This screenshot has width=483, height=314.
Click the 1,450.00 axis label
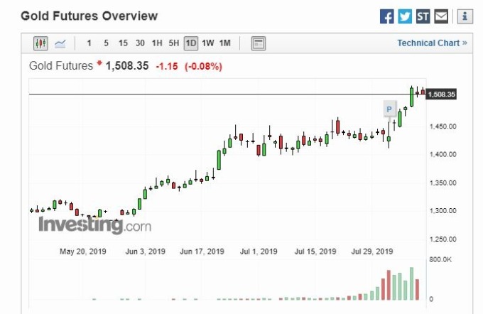coord(443,126)
